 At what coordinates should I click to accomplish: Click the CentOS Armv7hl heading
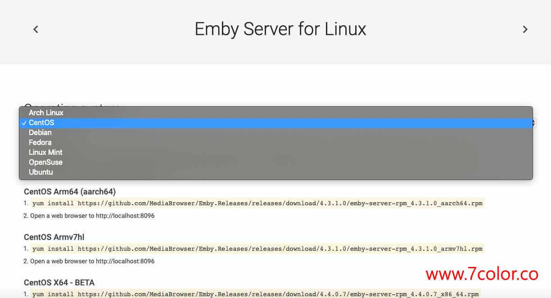pos(54,237)
